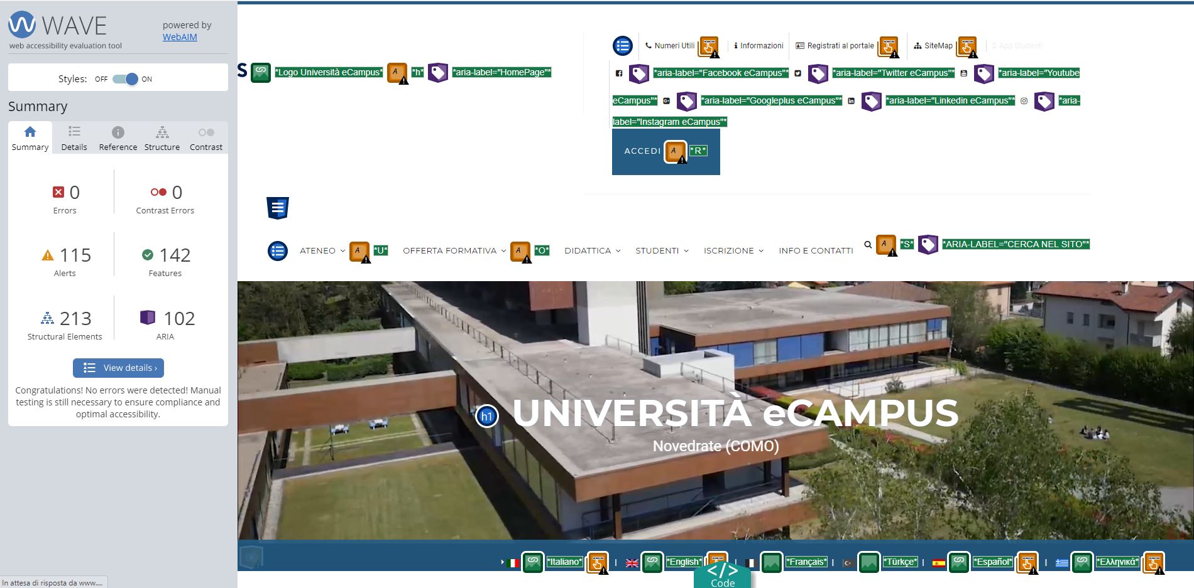Select Ελληνικά language link
Image resolution: width=1194 pixels, height=588 pixels.
click(1117, 562)
